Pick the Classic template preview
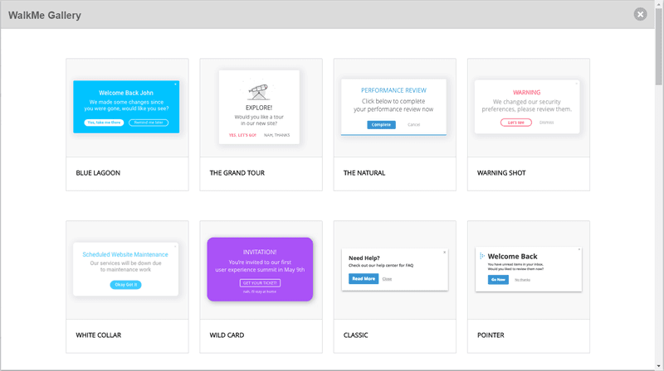 pos(395,270)
